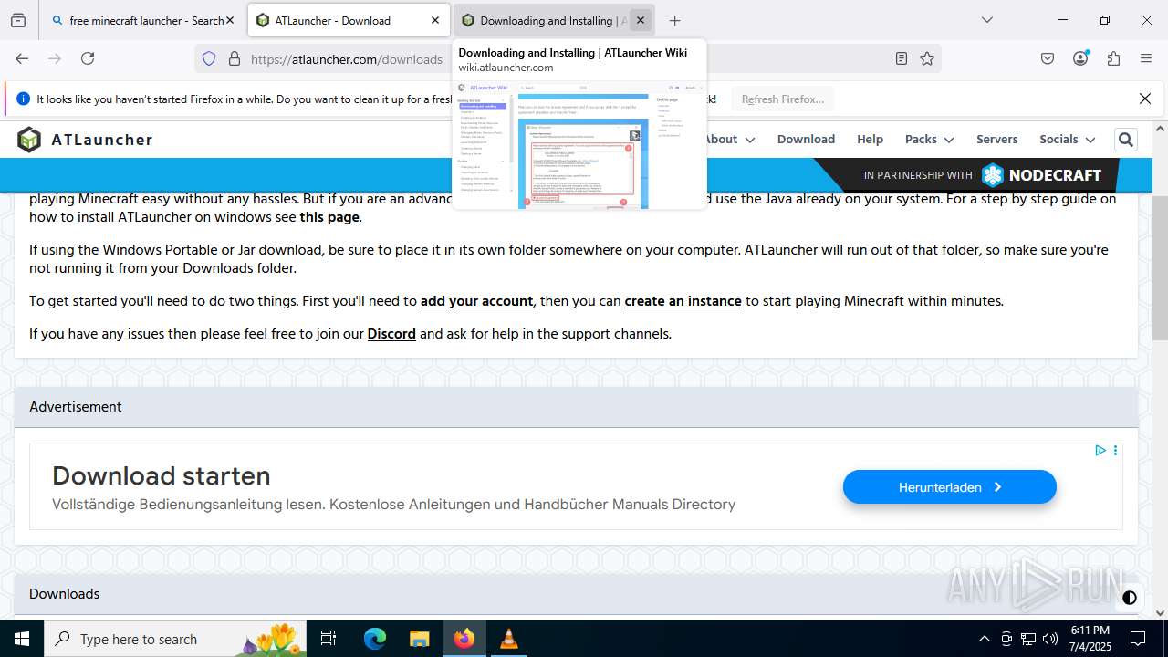The height and width of the screenshot is (657, 1168).
Task: Dismiss the Firefox refresh notification bar
Action: (x=1145, y=99)
